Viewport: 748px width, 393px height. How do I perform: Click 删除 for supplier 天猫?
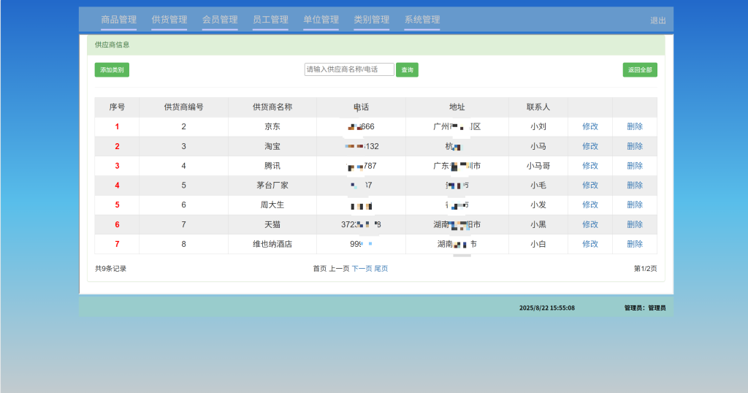(x=635, y=224)
